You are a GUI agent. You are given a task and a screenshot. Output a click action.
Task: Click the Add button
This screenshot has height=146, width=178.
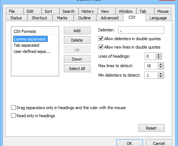[x=77, y=31]
